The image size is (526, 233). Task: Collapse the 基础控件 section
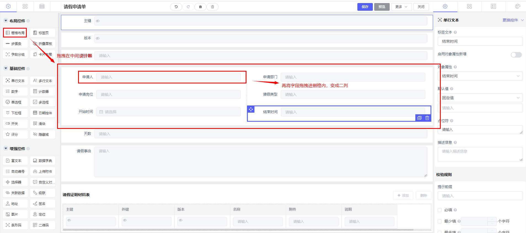(6, 69)
